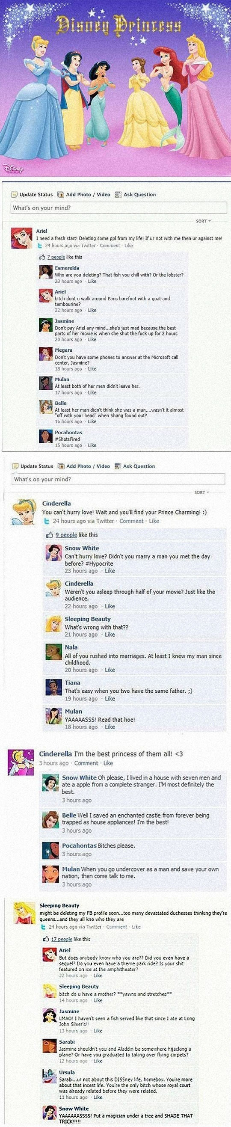231x1127 pixels.
Task: Click Comment under Cinderella's best princess post
Action: coord(86,763)
